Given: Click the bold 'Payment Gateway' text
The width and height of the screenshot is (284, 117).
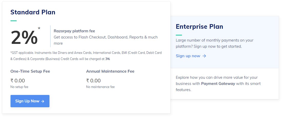Looking at the screenshot, I should click(218, 84).
